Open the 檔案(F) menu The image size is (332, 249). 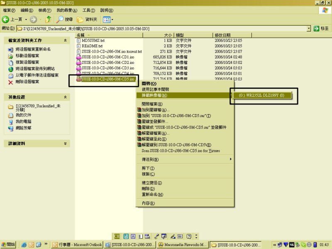click(9, 10)
